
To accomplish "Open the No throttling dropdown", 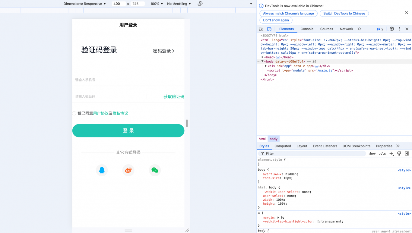I will coord(179,4).
